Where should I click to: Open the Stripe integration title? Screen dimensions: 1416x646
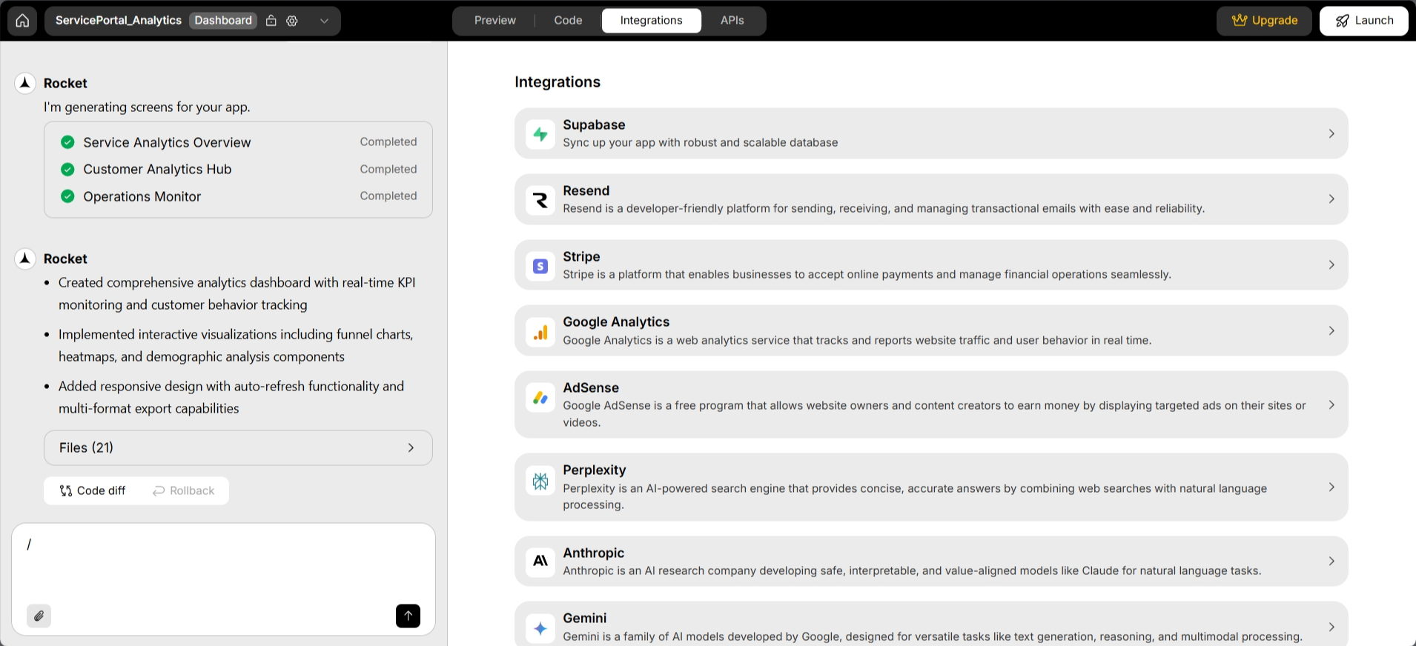[581, 257]
